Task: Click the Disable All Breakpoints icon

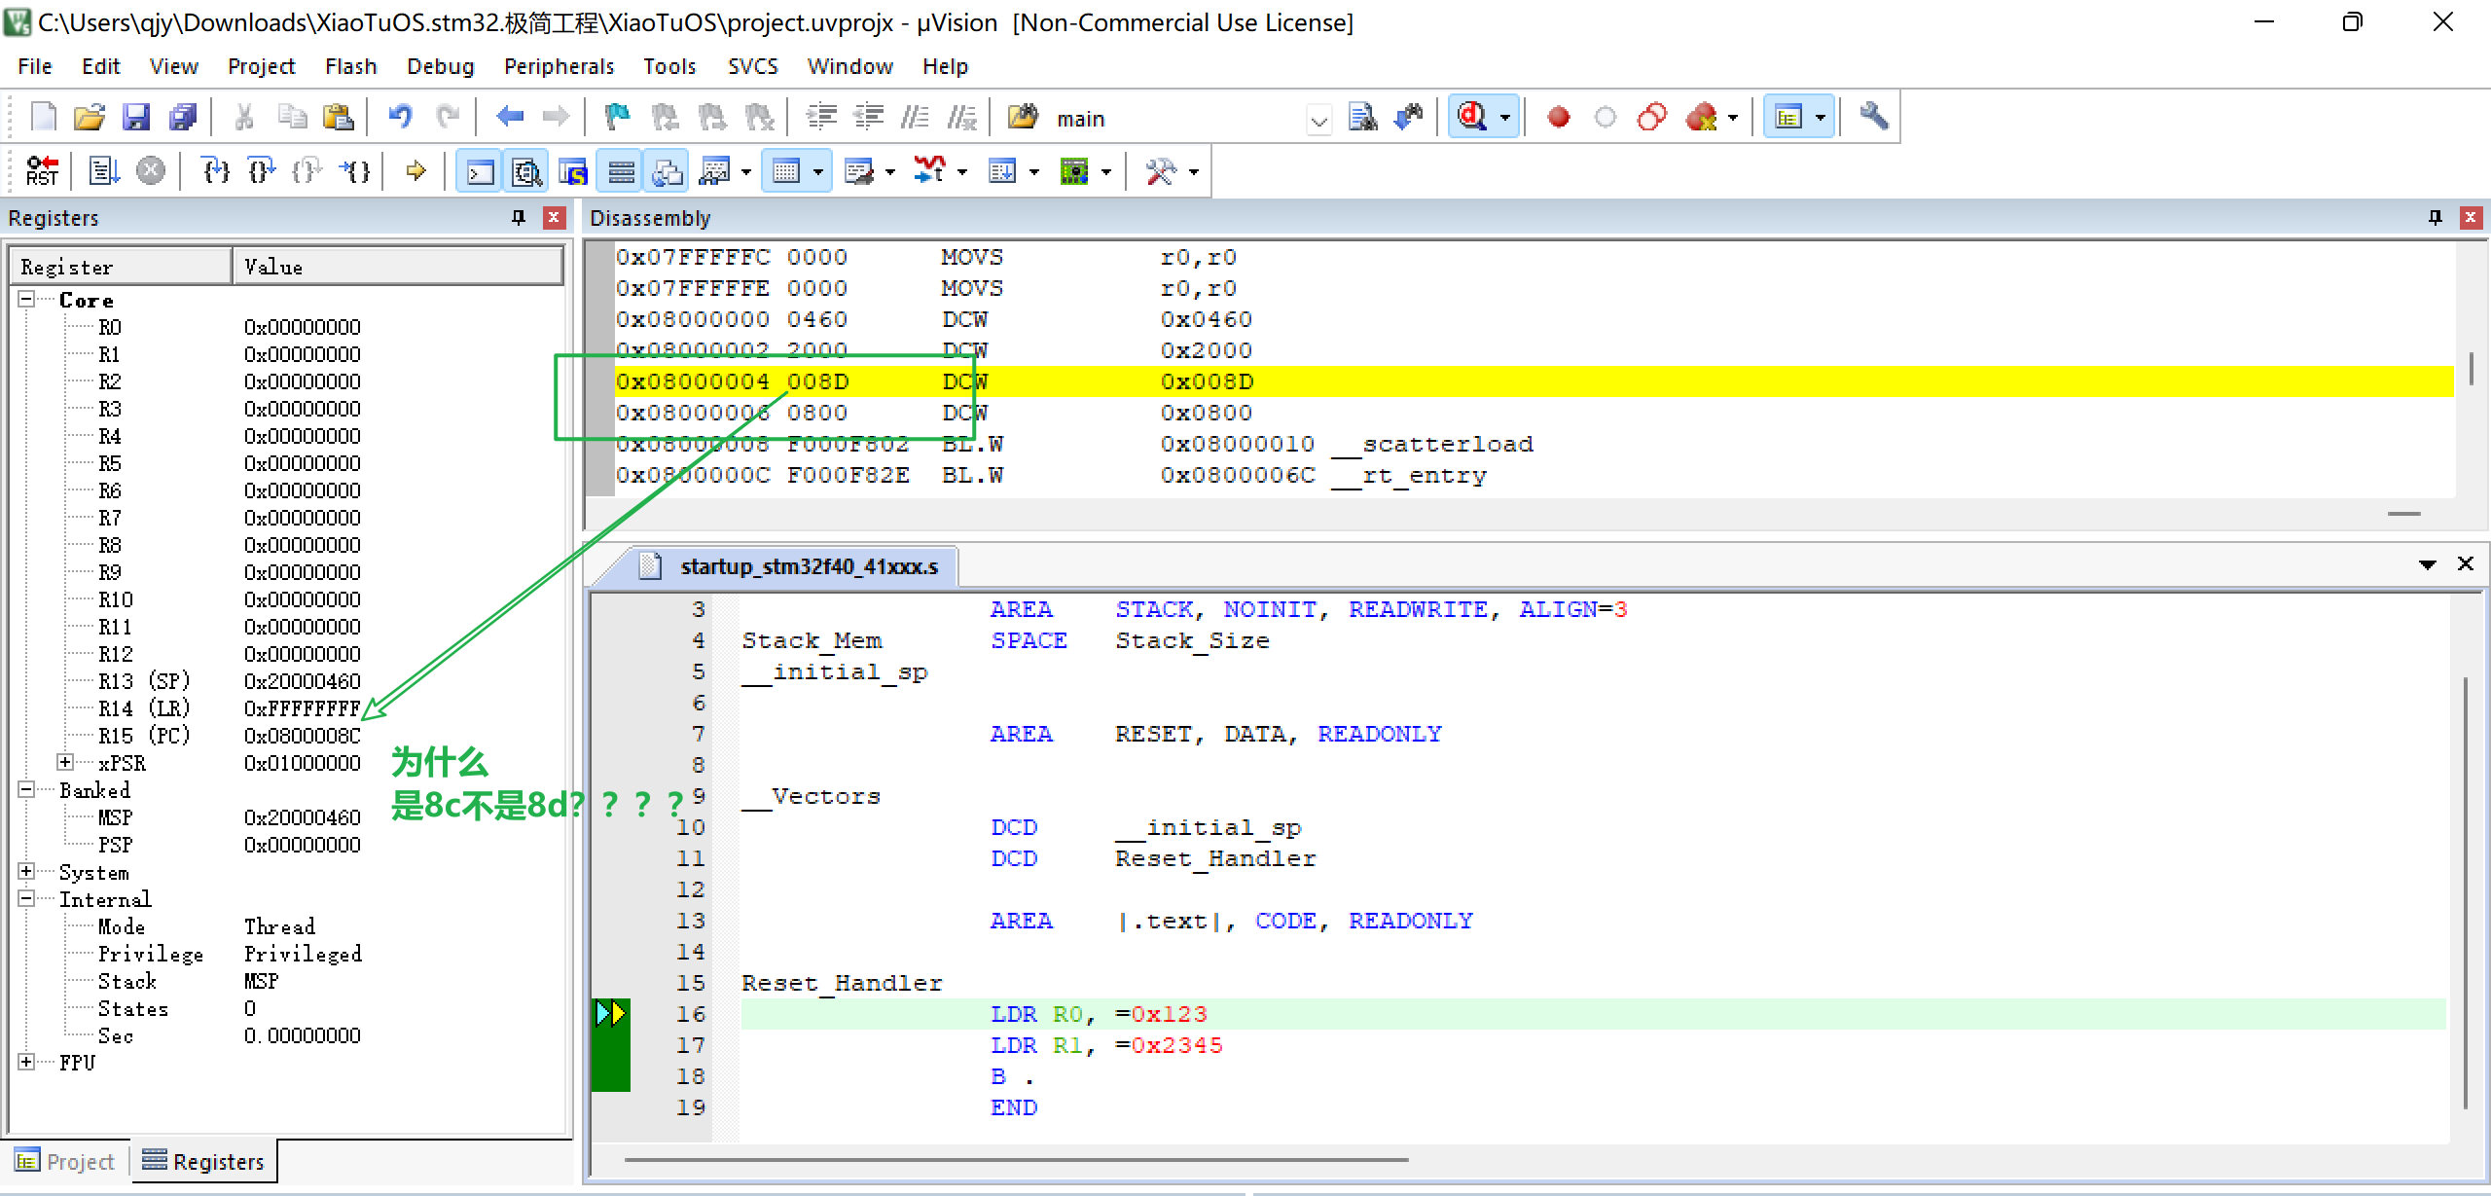Action: 1652,118
